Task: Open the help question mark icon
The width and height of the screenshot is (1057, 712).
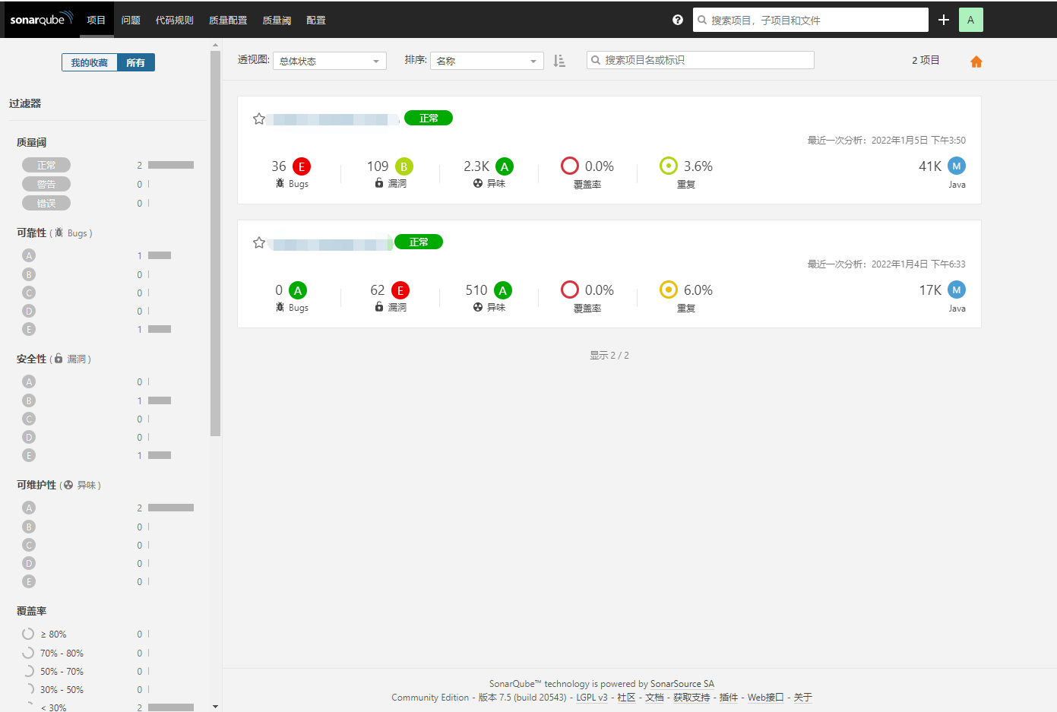Action: (677, 20)
